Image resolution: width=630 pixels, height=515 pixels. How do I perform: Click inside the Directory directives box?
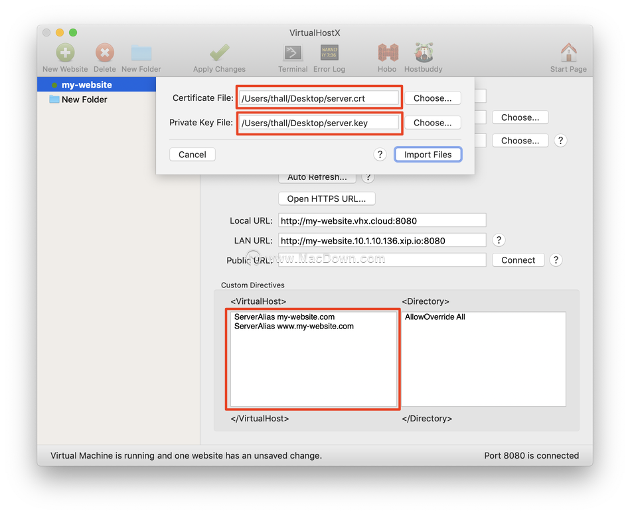tap(483, 359)
